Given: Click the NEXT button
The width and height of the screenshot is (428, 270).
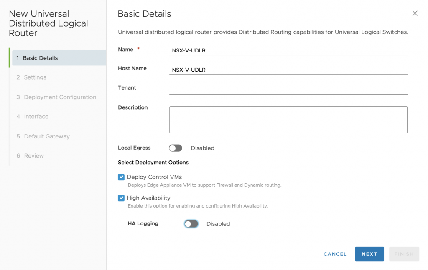Looking at the screenshot, I should [369, 254].
